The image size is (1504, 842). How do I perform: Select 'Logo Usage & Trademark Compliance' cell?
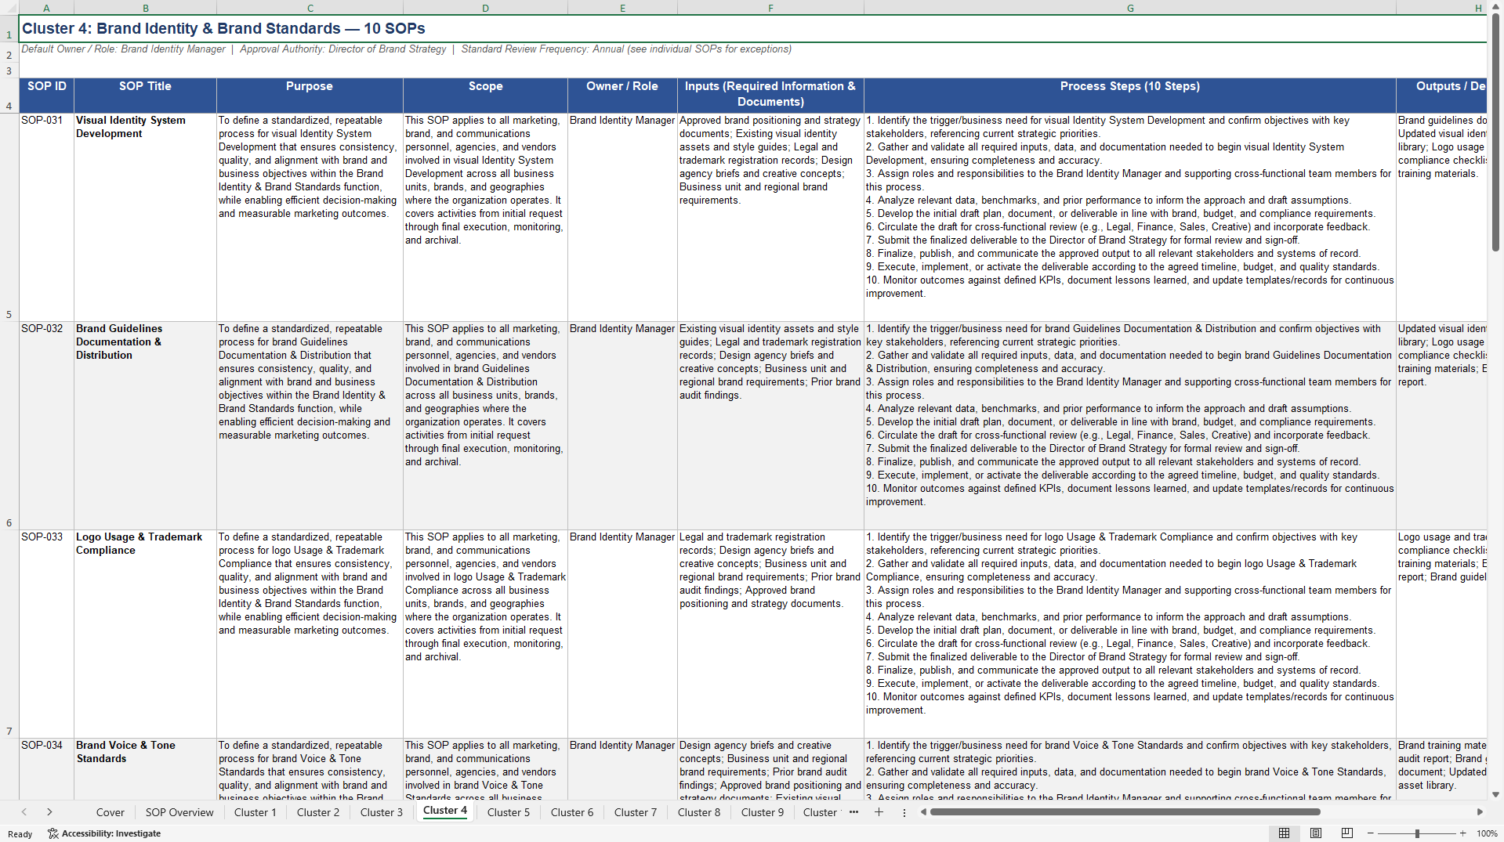coord(145,634)
